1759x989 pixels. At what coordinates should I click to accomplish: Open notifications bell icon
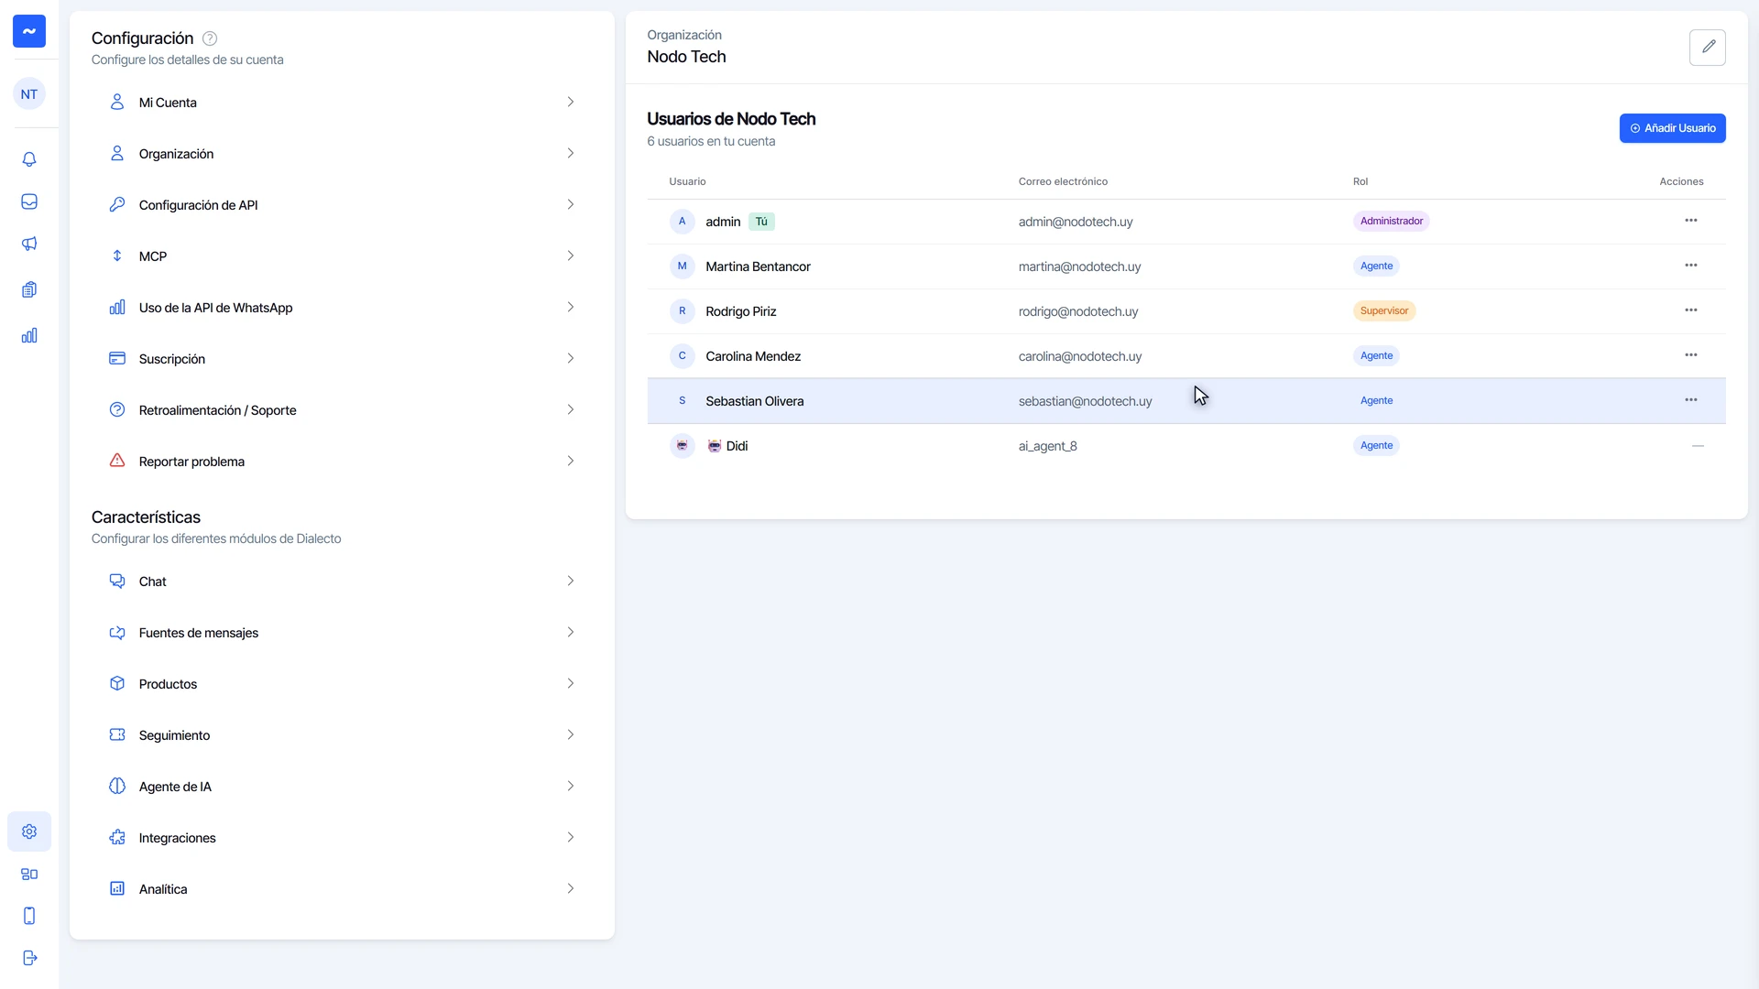click(29, 159)
